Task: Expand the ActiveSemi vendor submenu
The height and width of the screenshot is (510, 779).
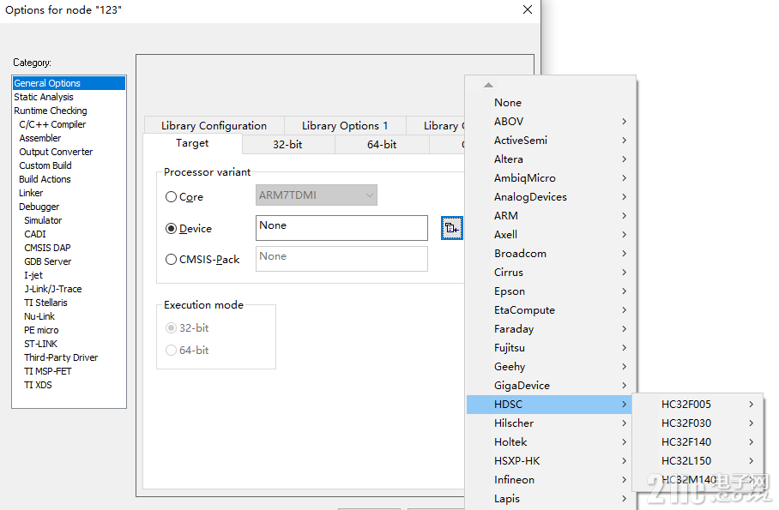Action: pos(550,140)
